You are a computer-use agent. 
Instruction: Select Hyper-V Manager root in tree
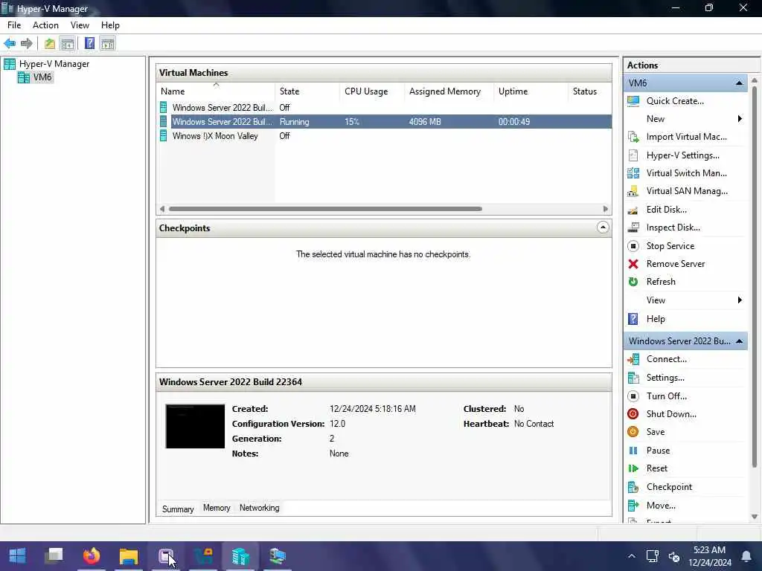pos(54,64)
